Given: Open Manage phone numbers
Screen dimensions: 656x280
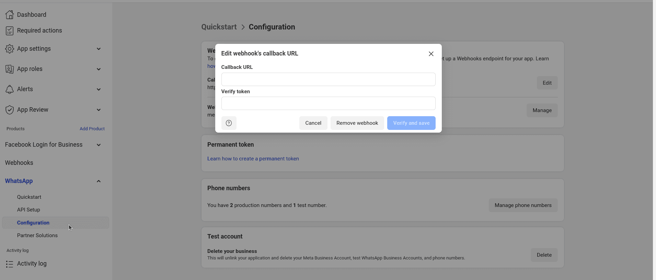Looking at the screenshot, I should (x=523, y=205).
